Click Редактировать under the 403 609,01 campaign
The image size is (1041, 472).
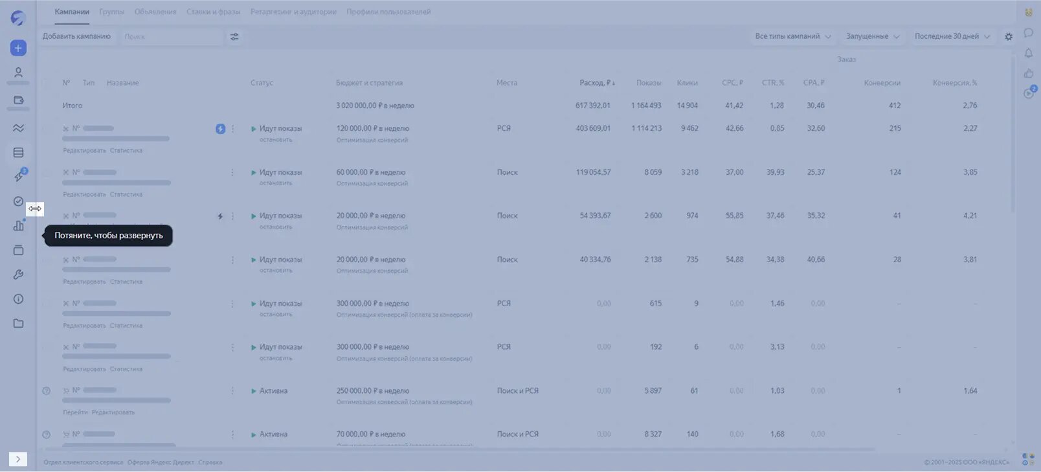pos(84,150)
